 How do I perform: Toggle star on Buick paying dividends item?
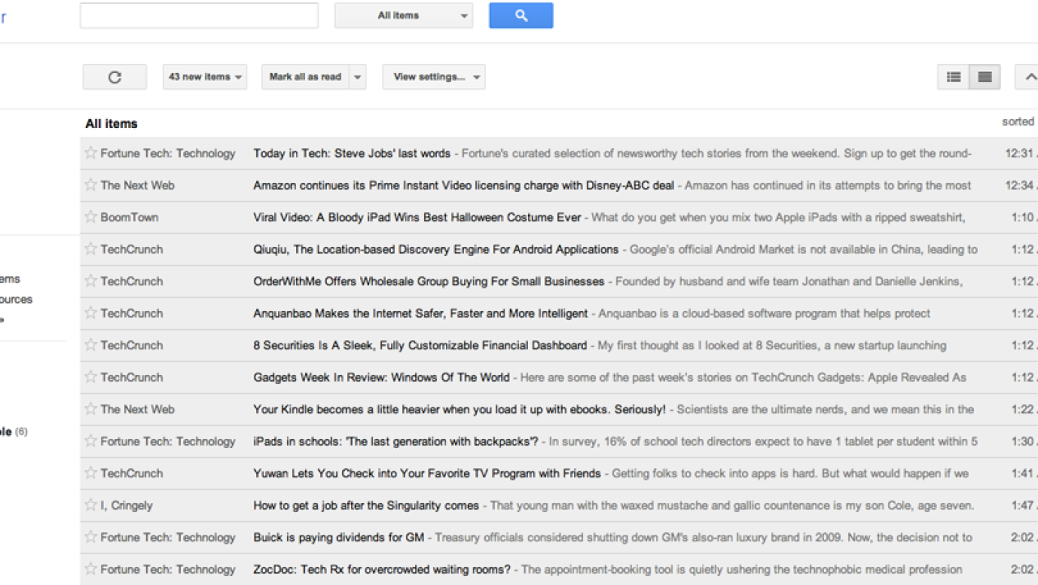(x=91, y=537)
